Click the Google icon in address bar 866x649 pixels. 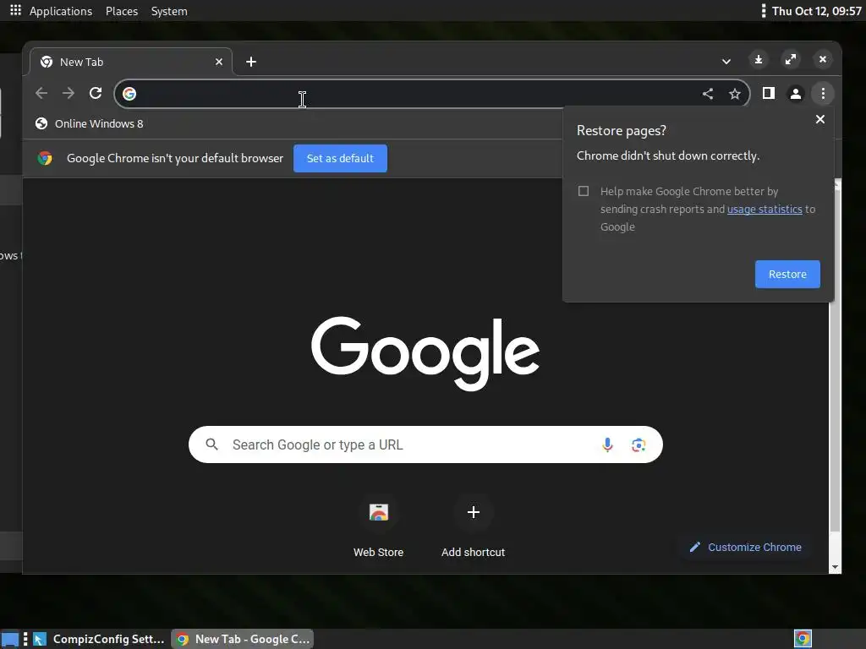pyautogui.click(x=129, y=94)
